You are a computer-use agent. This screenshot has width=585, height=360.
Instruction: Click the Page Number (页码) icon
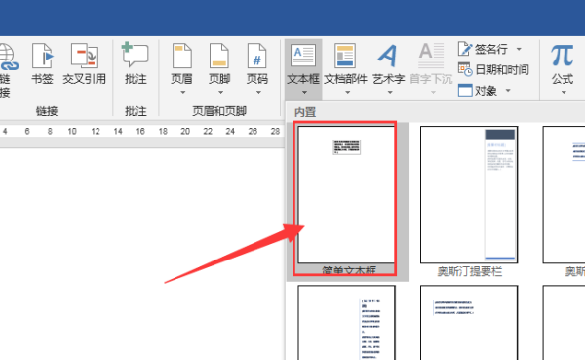click(257, 56)
